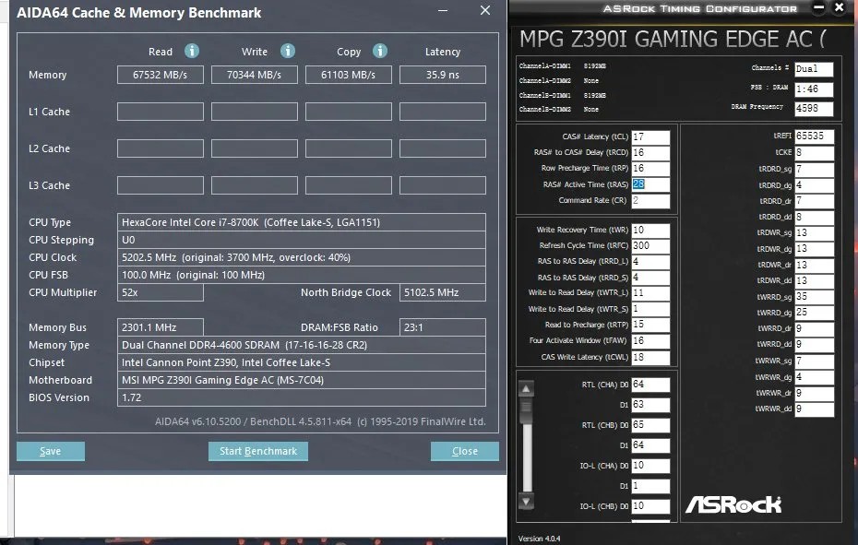Select the RAS# Active Time (tRAS) field
The width and height of the screenshot is (858, 545).
[650, 184]
